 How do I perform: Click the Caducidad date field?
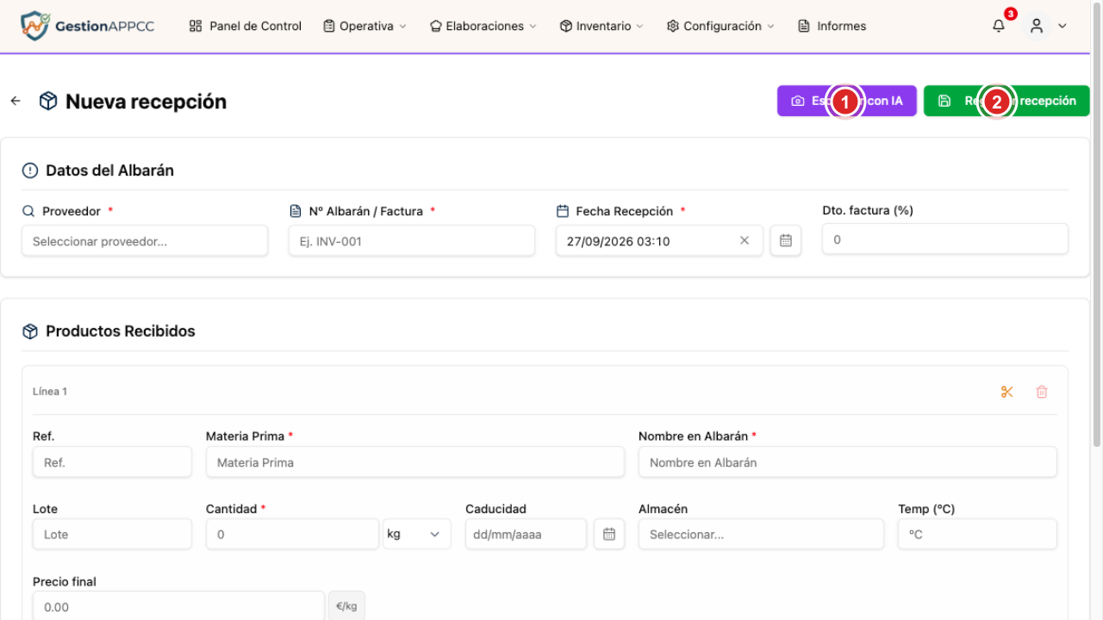(526, 534)
